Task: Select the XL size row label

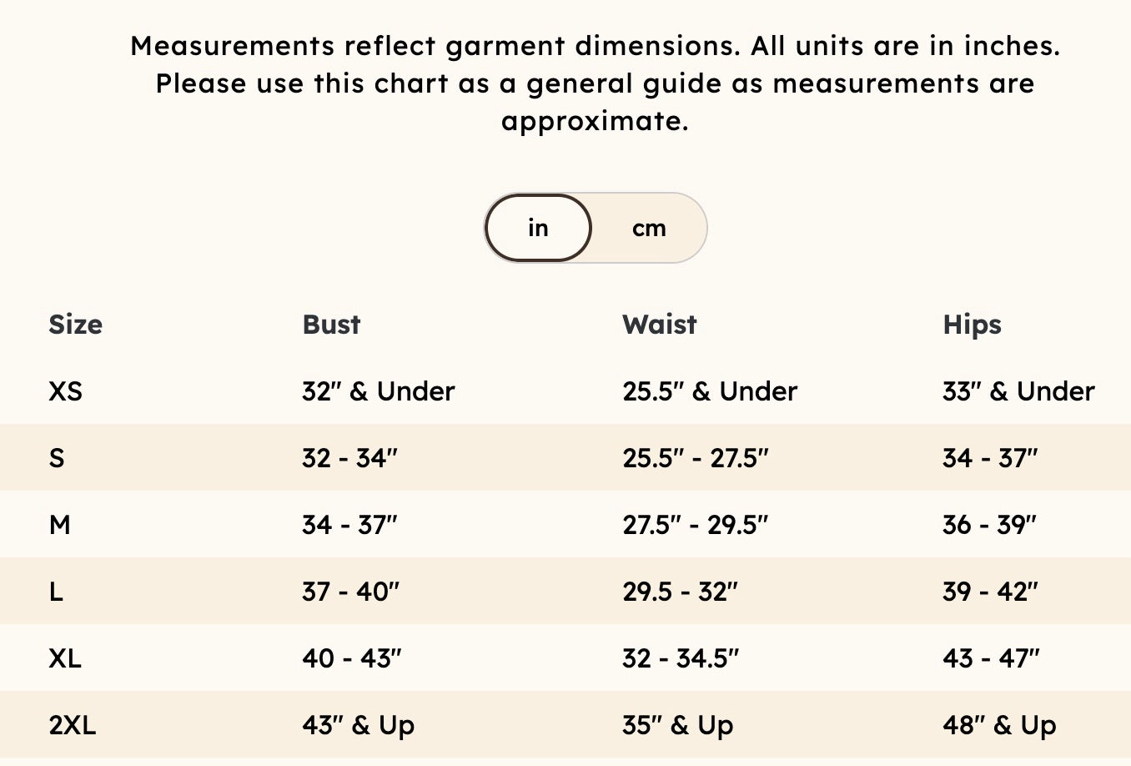Action: 65,658
